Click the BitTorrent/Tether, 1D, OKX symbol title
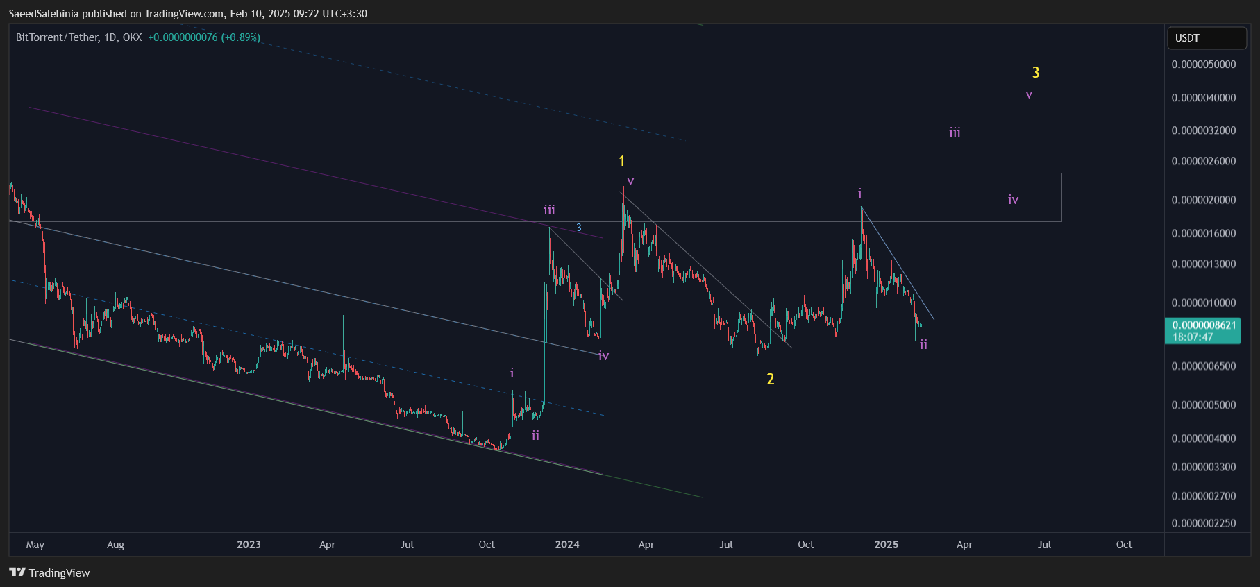Screen dimensions: 1260x587 [79, 37]
